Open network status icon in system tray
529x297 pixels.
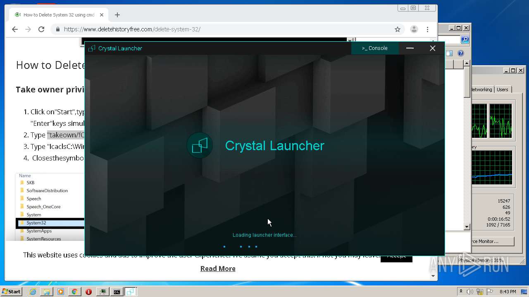pos(480,292)
